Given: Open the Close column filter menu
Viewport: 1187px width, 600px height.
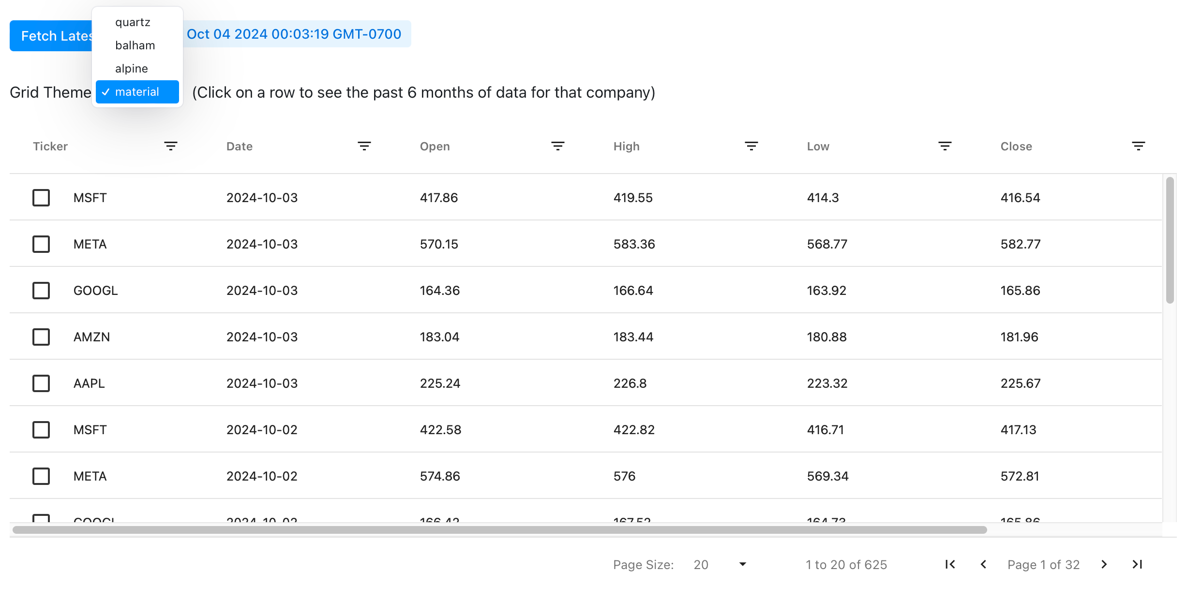Looking at the screenshot, I should 1138,146.
